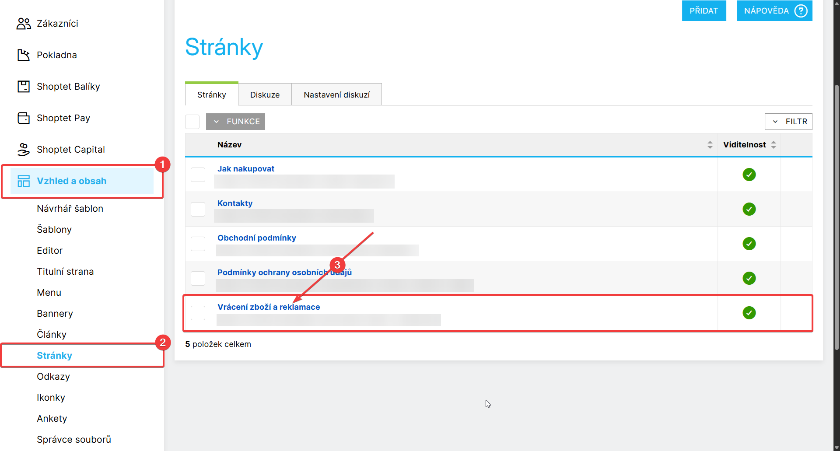Expand the FILTR dropdown
The height and width of the screenshot is (451, 840).
click(x=788, y=122)
